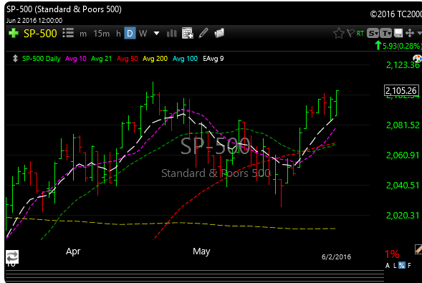422x283 pixels.
Task: Click the Jun 2 2016 12:00:00 timestamp
Action: coord(34,21)
